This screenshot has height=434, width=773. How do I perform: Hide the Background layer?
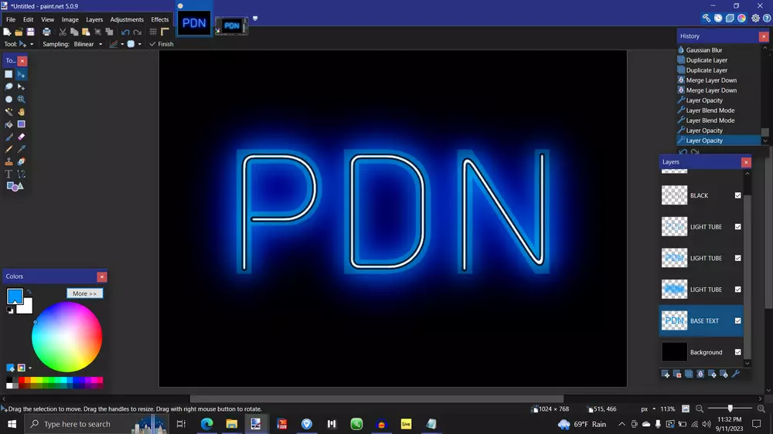(x=738, y=352)
